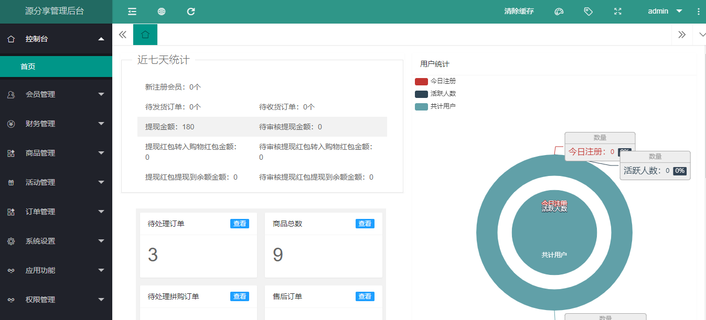This screenshot has height=320, width=706.
Task: Click the outer teal donut ring
Action: coord(488,234)
